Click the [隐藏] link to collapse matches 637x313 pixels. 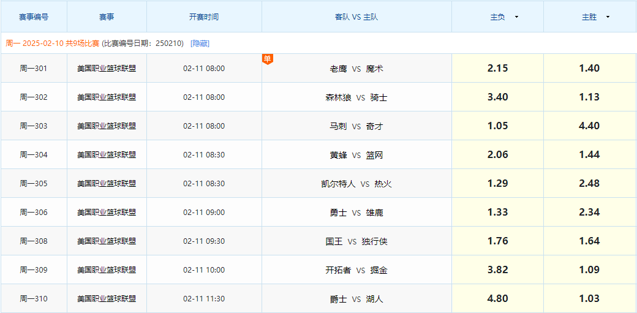(x=200, y=43)
